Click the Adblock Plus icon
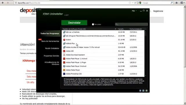Screen dimensions: 186x105 point(64,43)
